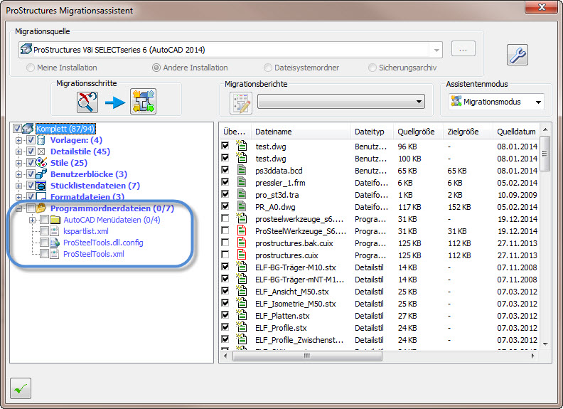This screenshot has height=409, width=563.
Task: Uncheck the pro_st3d.tra row checkbox
Action: pos(225,194)
